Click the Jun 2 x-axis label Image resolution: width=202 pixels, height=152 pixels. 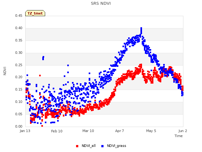tap(183, 131)
